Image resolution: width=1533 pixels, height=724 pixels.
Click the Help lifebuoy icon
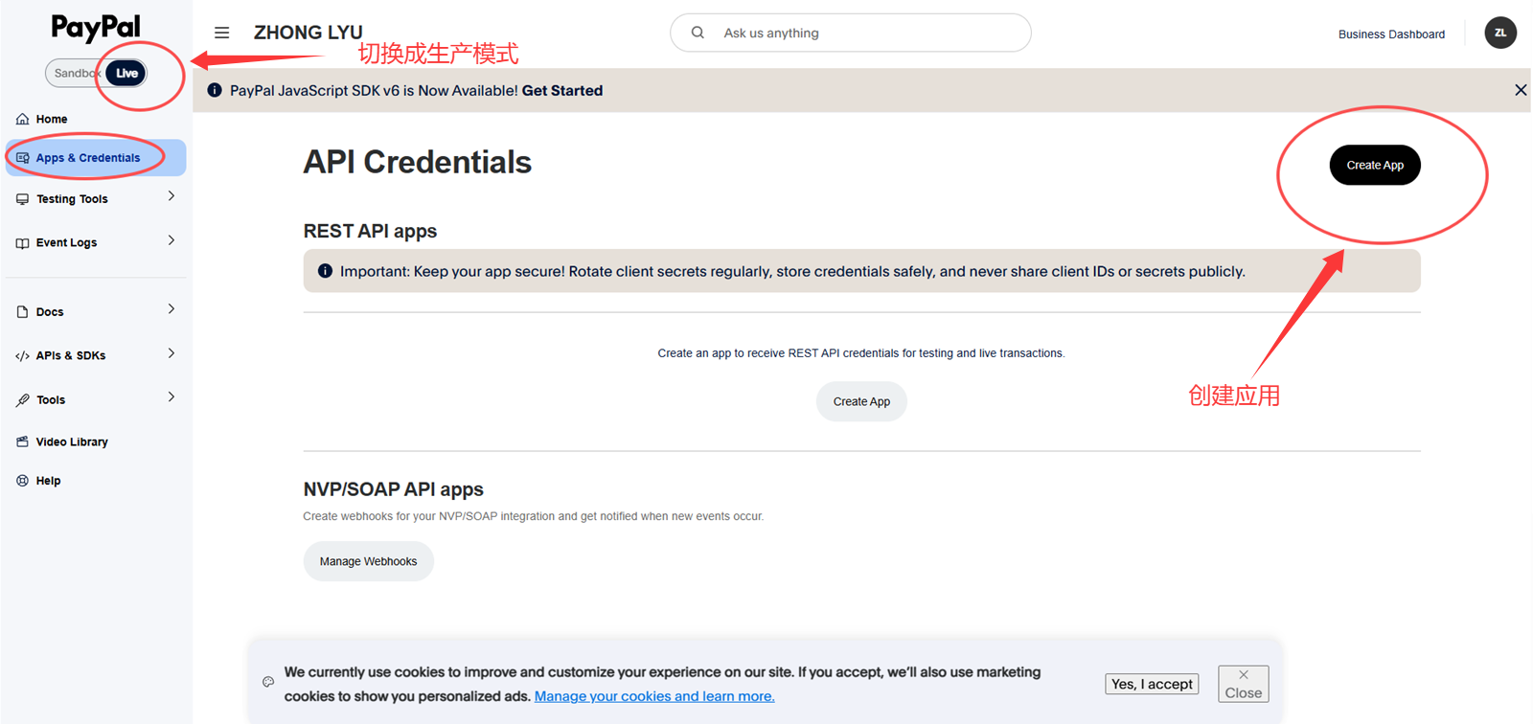click(x=22, y=481)
